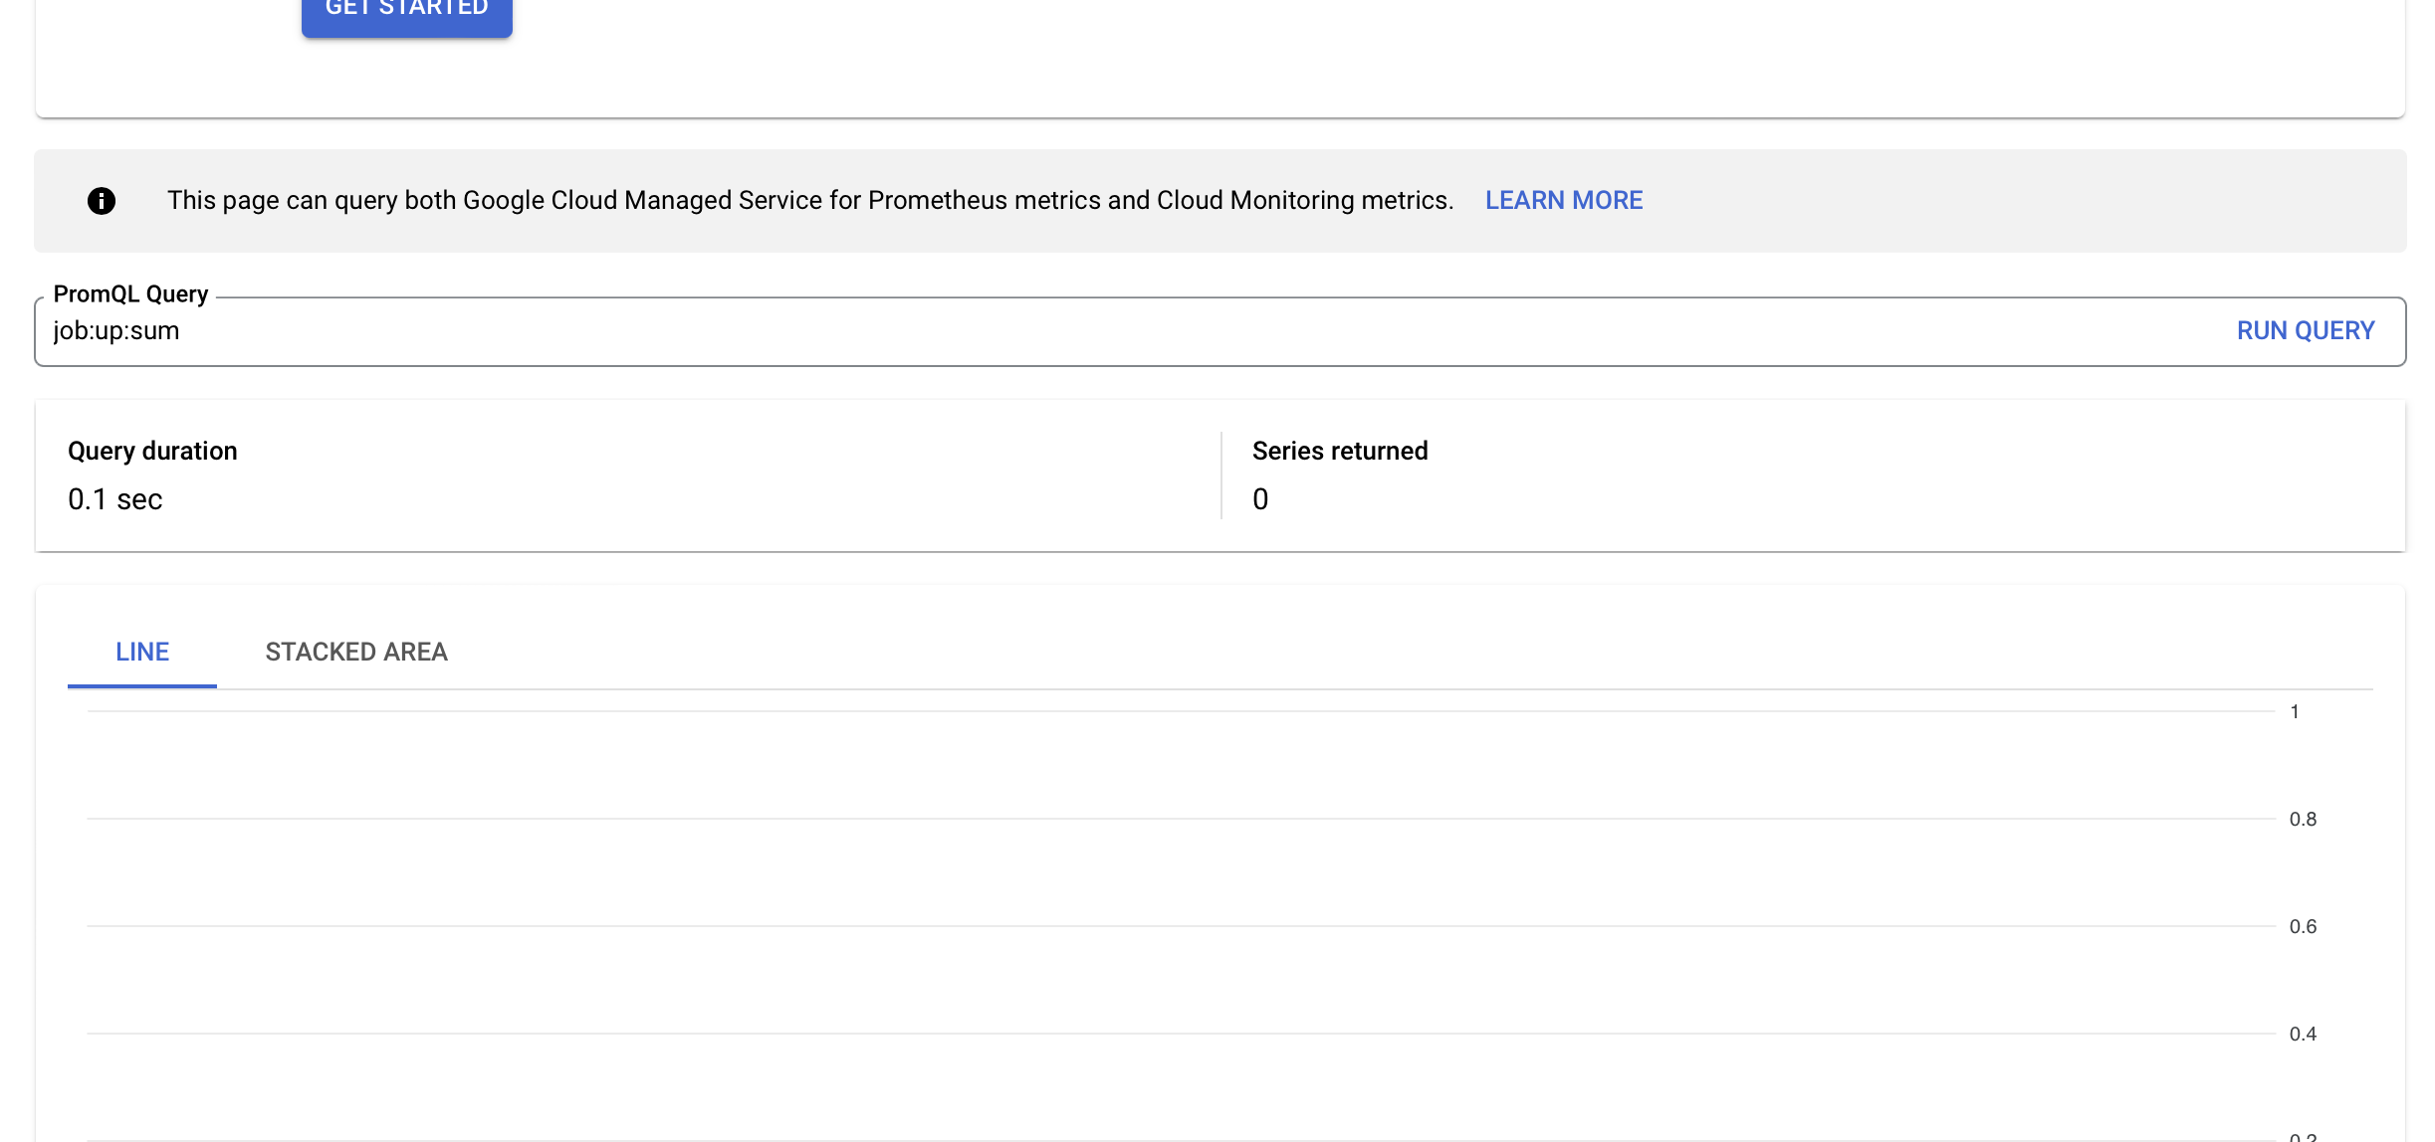Click the end of the query input text
The image size is (2435, 1142).
(180, 330)
